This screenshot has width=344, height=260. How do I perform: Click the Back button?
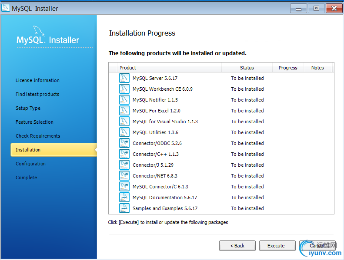pos(237,246)
